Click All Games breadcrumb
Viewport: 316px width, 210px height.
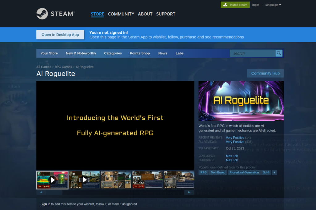(x=44, y=67)
